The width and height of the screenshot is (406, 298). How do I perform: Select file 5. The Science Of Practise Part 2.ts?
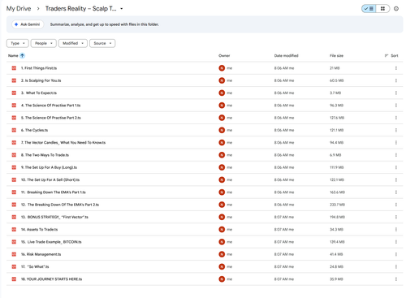tap(51, 118)
